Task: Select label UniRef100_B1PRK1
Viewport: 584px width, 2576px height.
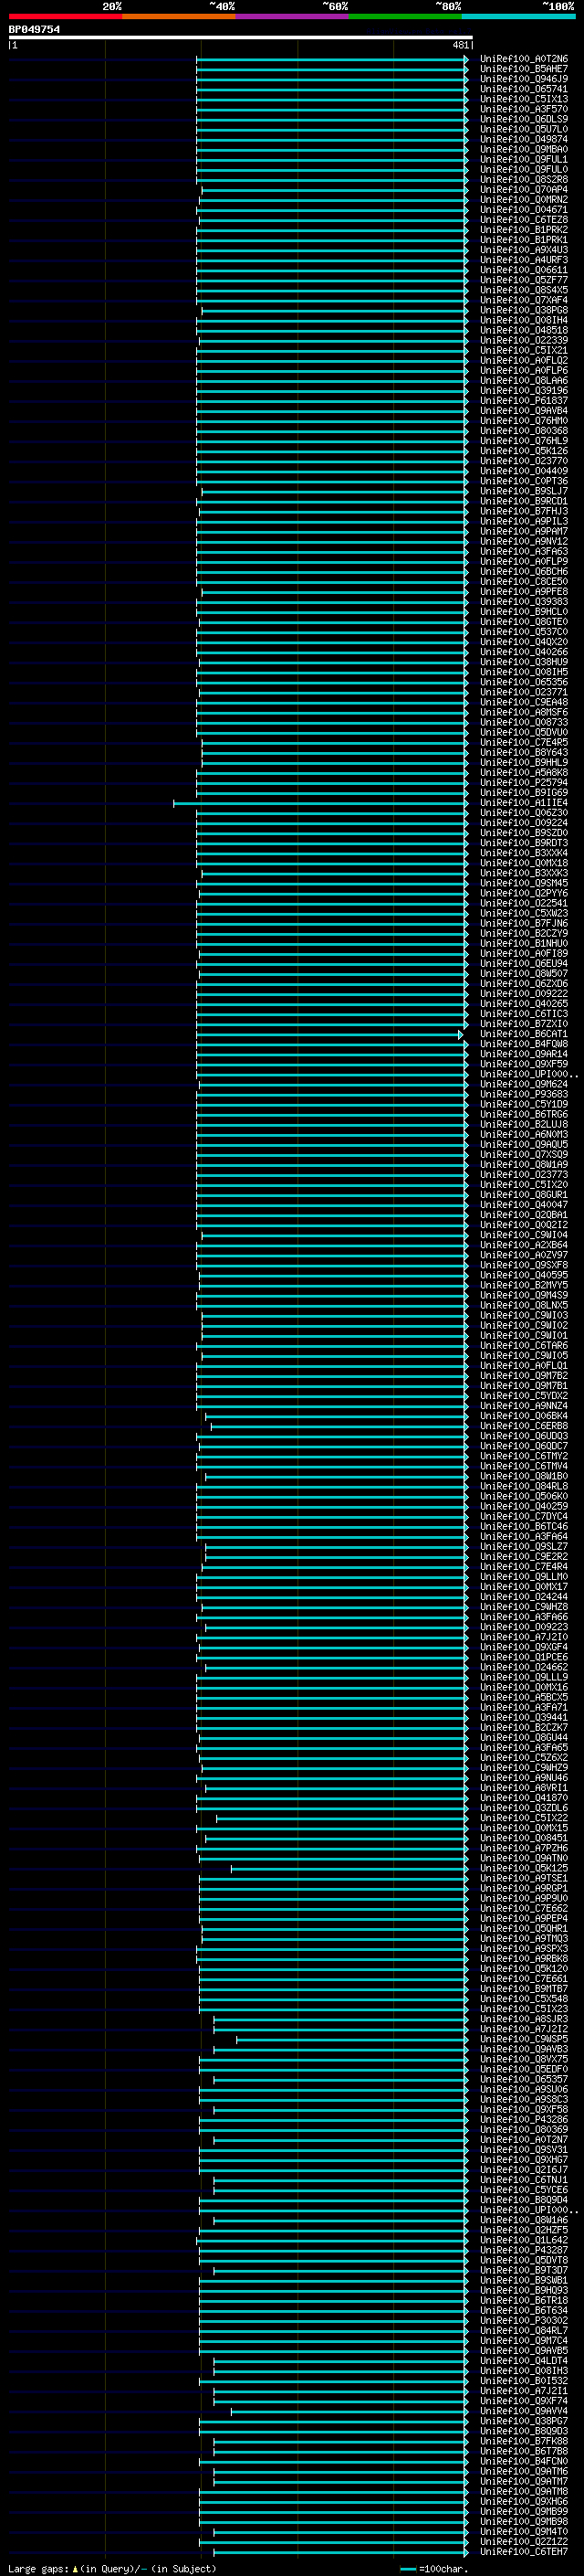Action: coord(523,239)
